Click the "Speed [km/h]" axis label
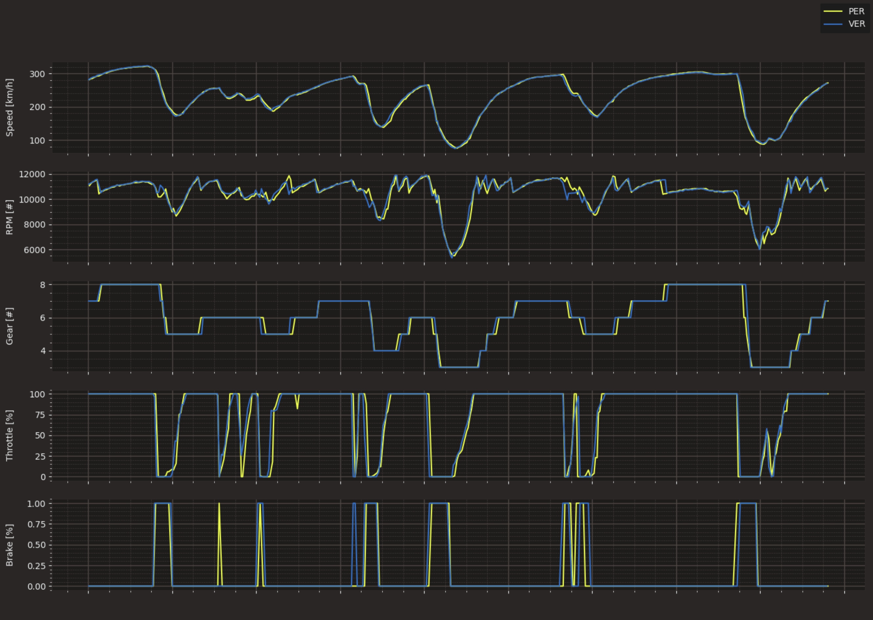Image resolution: width=873 pixels, height=620 pixels. click(10, 107)
